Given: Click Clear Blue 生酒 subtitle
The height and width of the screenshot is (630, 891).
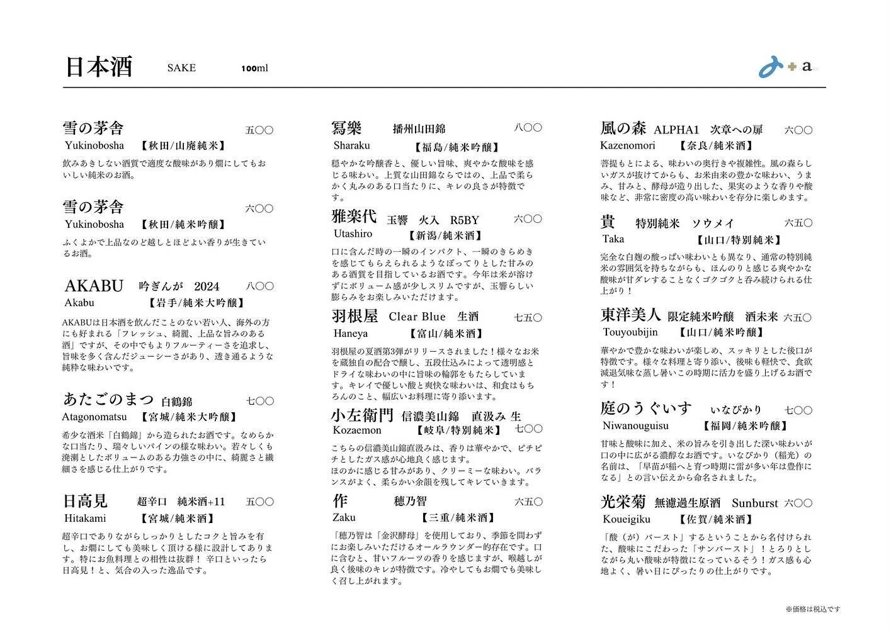Looking at the screenshot, I should pyautogui.click(x=434, y=317).
